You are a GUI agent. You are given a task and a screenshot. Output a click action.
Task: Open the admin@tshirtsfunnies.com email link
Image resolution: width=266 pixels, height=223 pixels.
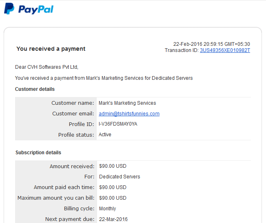pyautogui.click(x=129, y=114)
